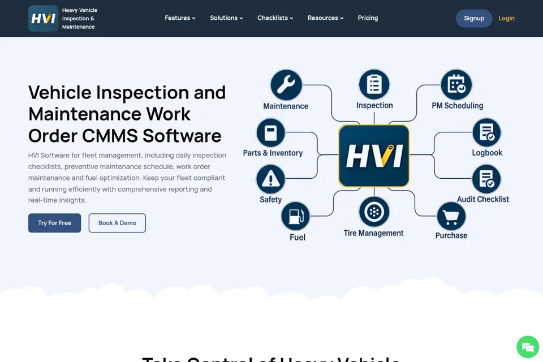The height and width of the screenshot is (362, 543).
Task: Click the Audit Checklist icon
Action: pos(486,179)
